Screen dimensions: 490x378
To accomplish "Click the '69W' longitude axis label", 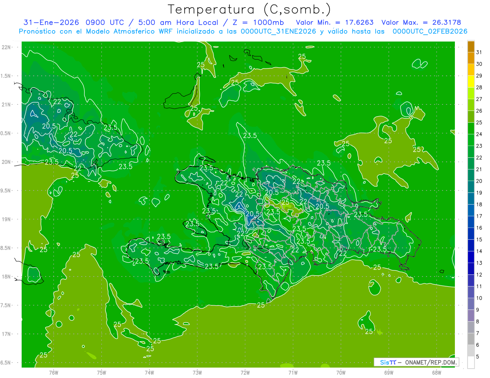I will (388, 372).
